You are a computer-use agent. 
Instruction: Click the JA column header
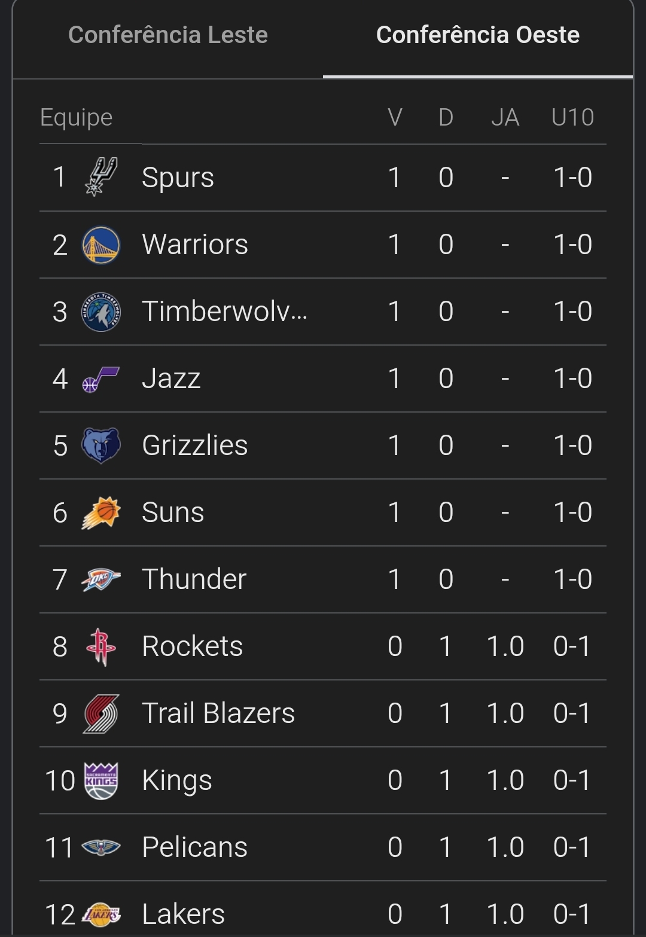[x=505, y=117]
